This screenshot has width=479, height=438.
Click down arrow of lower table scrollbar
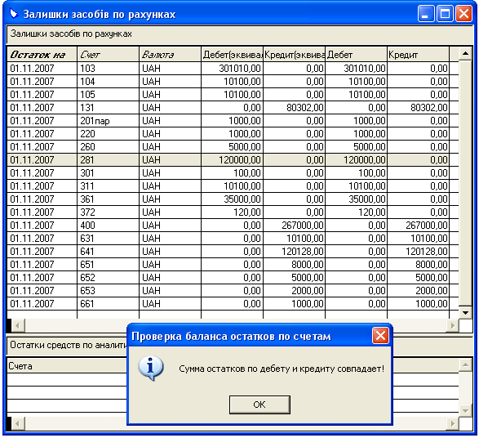466,410
